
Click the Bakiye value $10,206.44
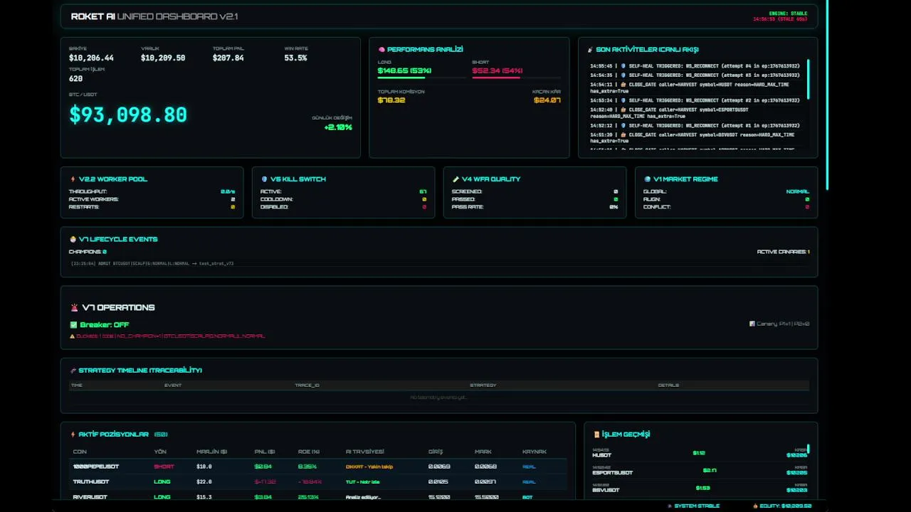click(x=91, y=58)
